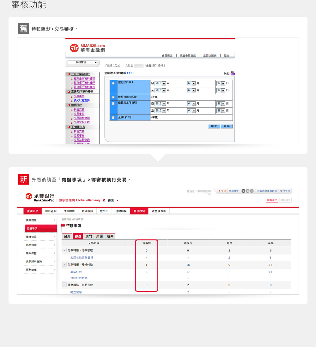This screenshot has height=347, width=316.
Task: Switch to the 台灣 region tab
Action: pyautogui.click(x=67, y=236)
